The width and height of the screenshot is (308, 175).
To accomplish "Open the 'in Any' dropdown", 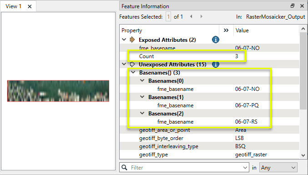I will click(278, 168).
